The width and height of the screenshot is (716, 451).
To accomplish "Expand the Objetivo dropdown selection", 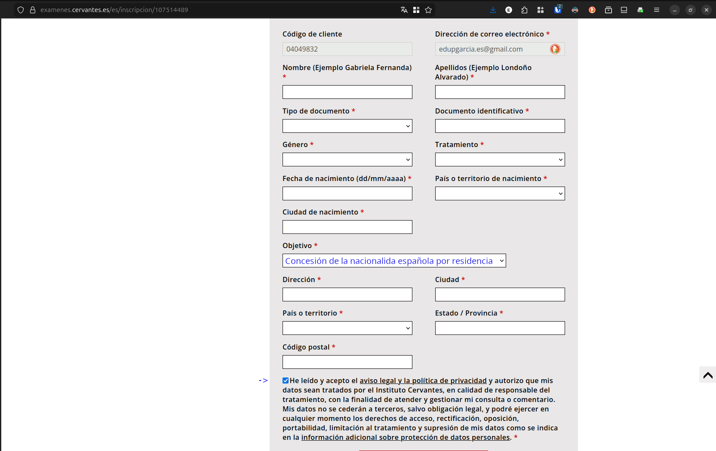I will point(394,261).
